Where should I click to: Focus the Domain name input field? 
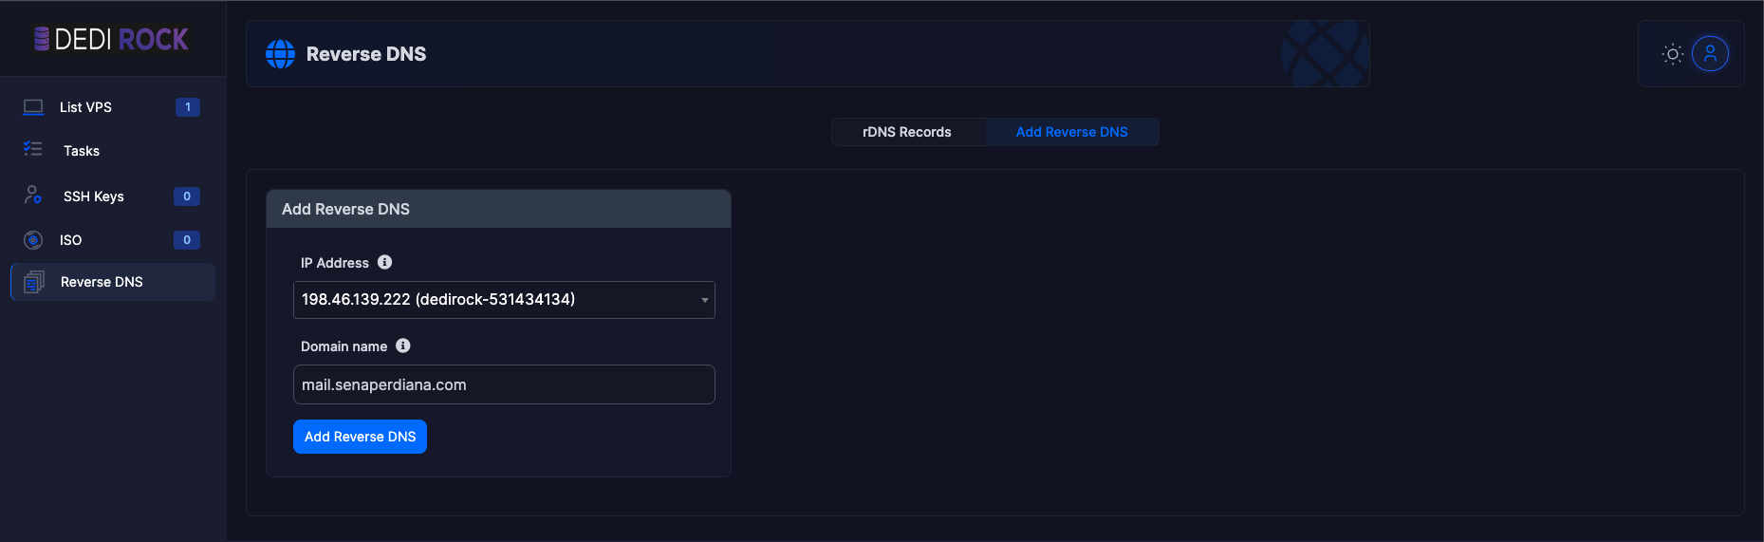tap(504, 384)
